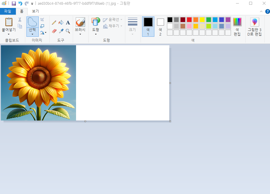
Task: Open Edit colors (색 편집)
Action: pos(237,26)
